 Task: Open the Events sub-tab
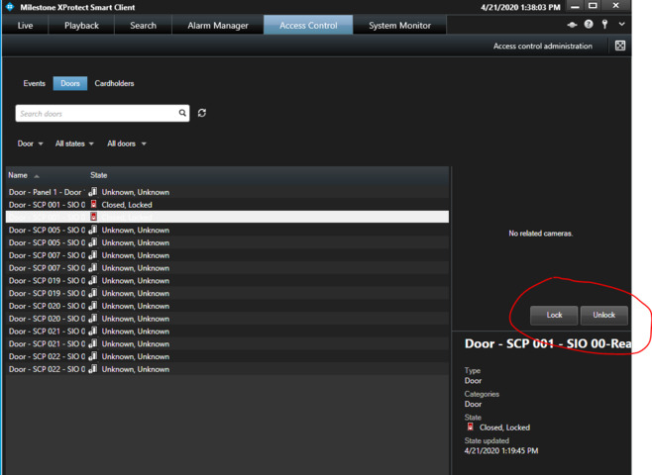[x=35, y=84]
